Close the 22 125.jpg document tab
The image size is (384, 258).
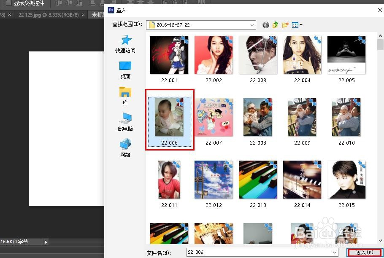pos(83,15)
